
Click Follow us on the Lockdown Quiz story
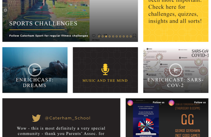coord(159,103)
